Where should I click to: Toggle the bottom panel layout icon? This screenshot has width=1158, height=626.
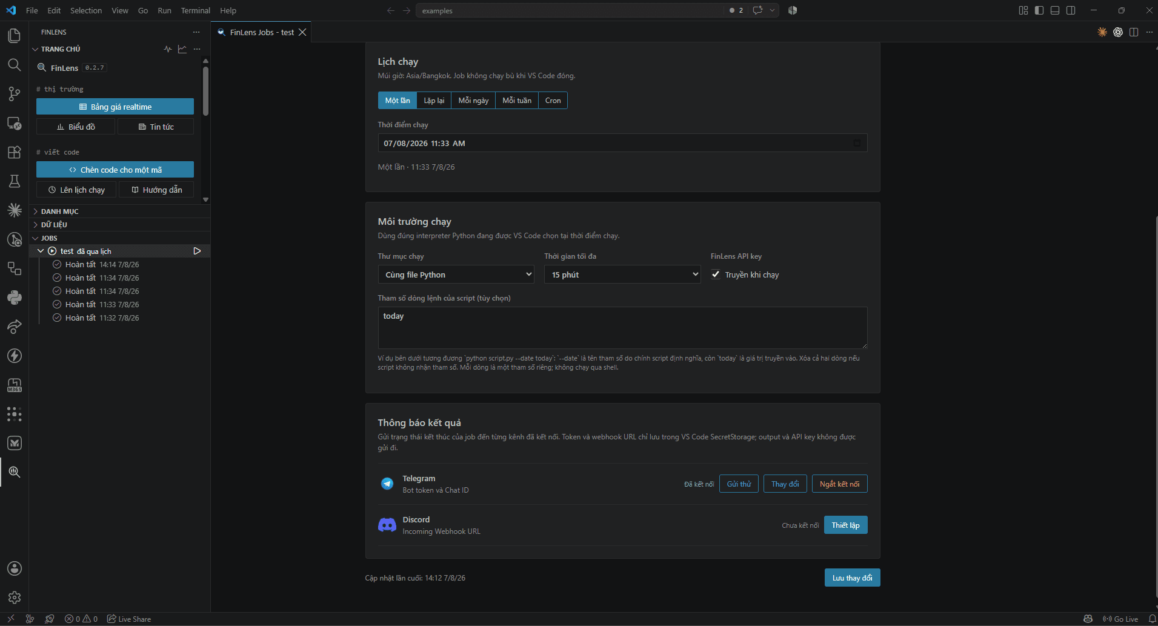point(1055,10)
